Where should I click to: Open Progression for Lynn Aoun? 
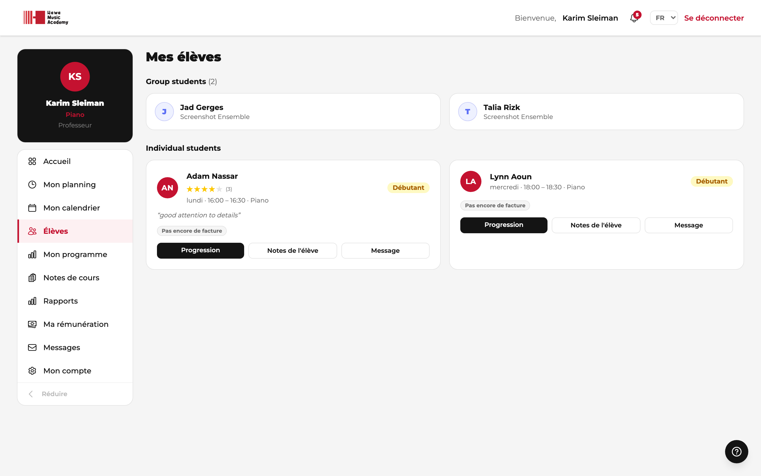(x=504, y=225)
